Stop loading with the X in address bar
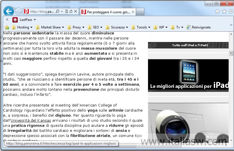This screenshot has height=151, width=234. 76,11
